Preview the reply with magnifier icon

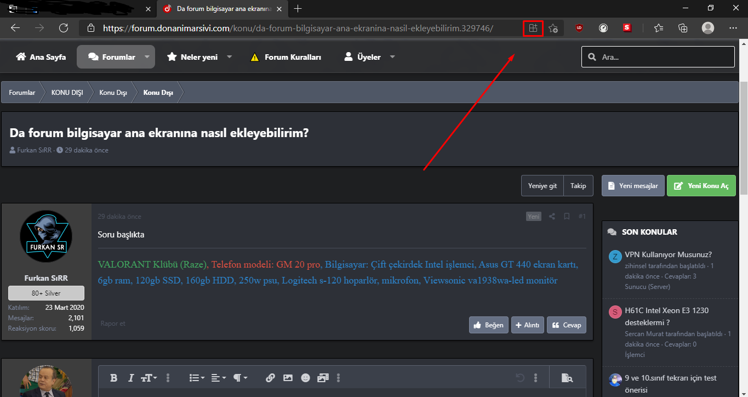pyautogui.click(x=567, y=378)
